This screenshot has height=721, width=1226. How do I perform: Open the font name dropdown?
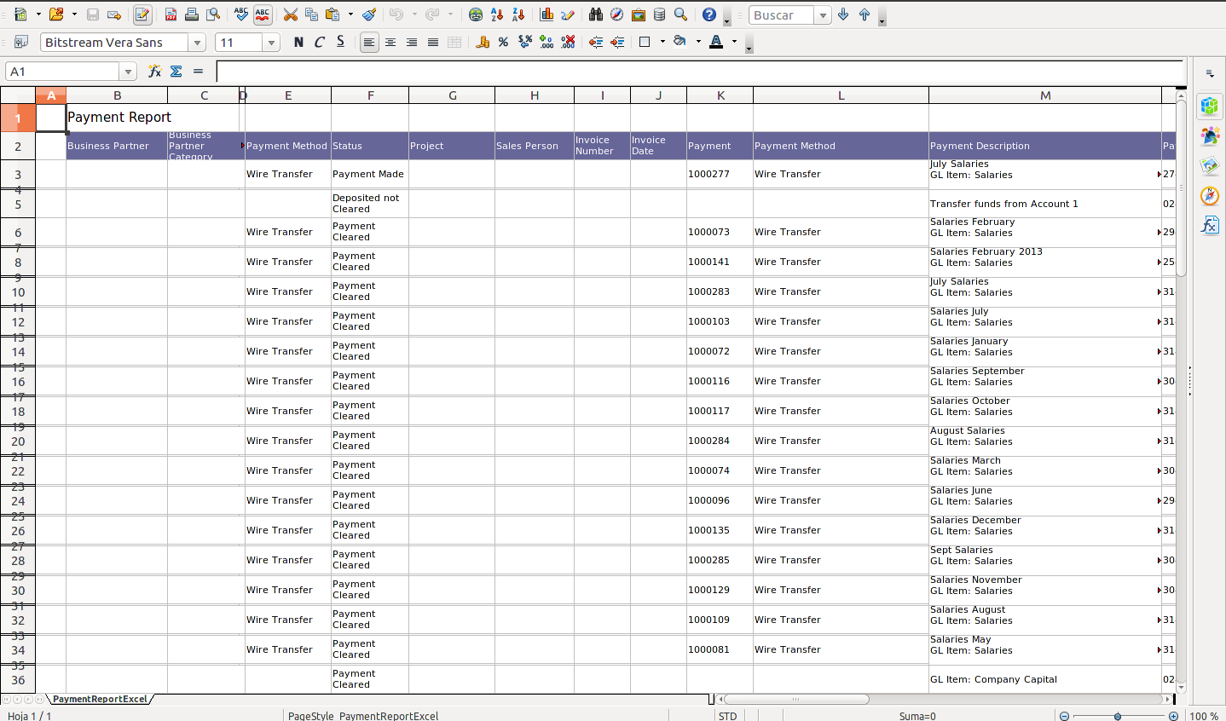click(x=197, y=43)
